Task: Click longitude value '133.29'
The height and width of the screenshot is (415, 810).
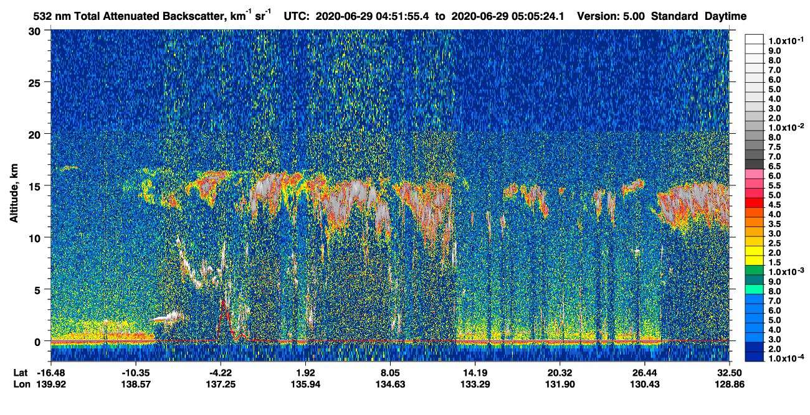Action: 475,385
